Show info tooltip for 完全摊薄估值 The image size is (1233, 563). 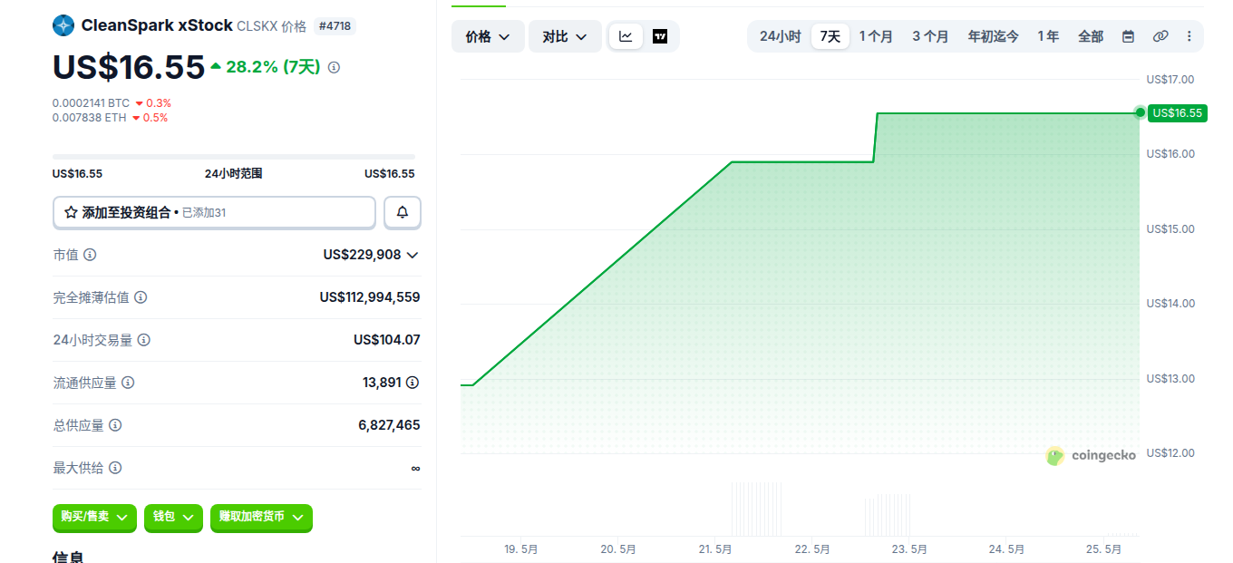coord(141,297)
